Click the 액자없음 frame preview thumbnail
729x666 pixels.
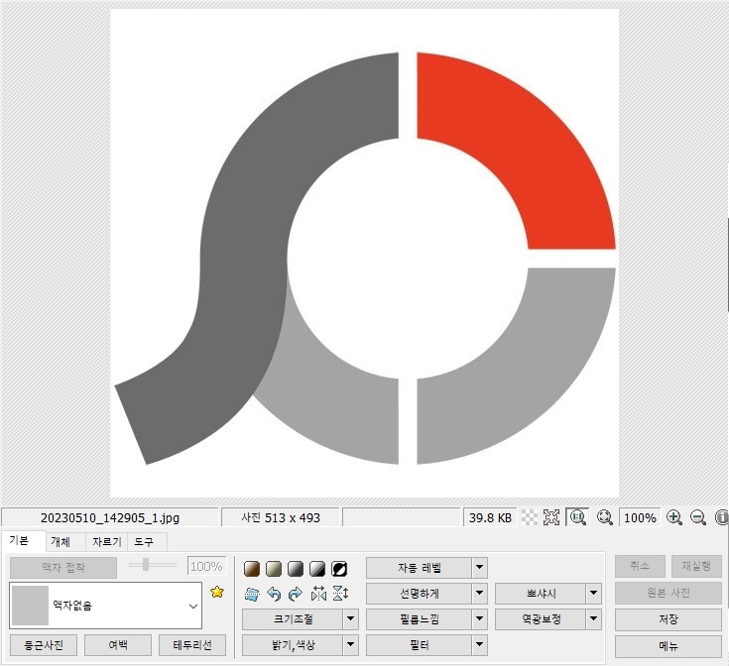pos(30,606)
